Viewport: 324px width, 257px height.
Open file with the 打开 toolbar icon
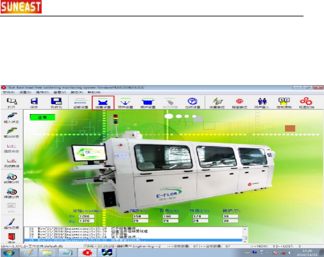click(x=12, y=103)
